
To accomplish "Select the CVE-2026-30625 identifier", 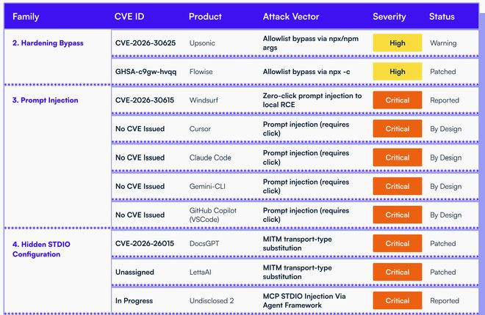I will [x=147, y=43].
